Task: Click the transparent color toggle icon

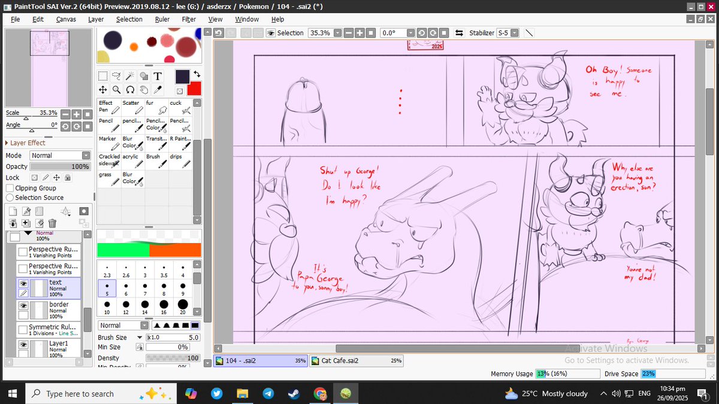Action: [179, 92]
